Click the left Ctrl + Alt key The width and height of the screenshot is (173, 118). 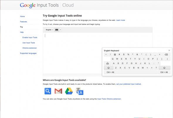point(110,72)
